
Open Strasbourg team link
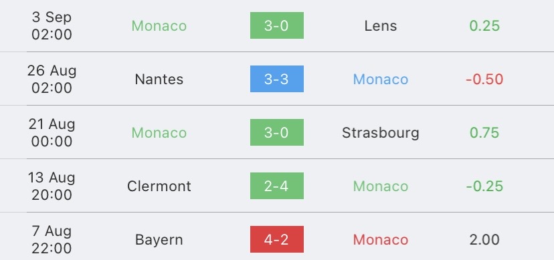coord(381,132)
